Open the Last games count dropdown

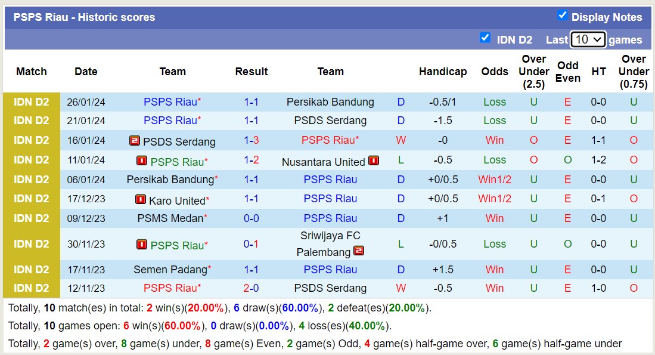pyautogui.click(x=588, y=39)
